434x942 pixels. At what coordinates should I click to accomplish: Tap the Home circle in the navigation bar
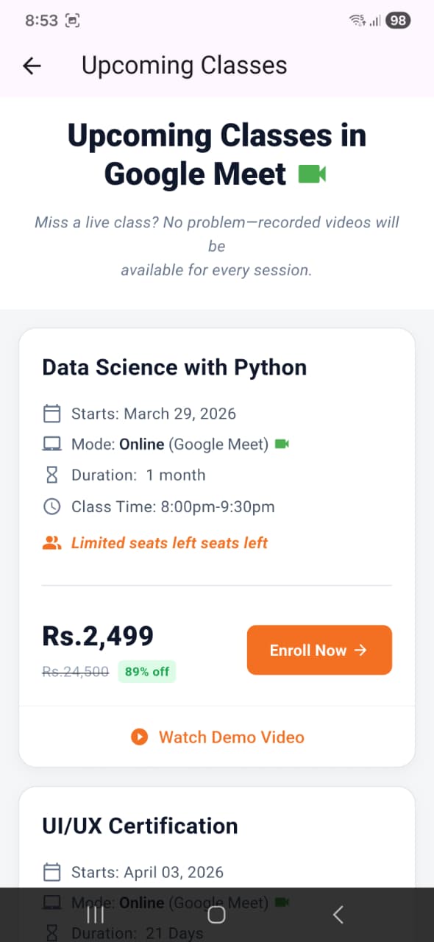pos(216,914)
